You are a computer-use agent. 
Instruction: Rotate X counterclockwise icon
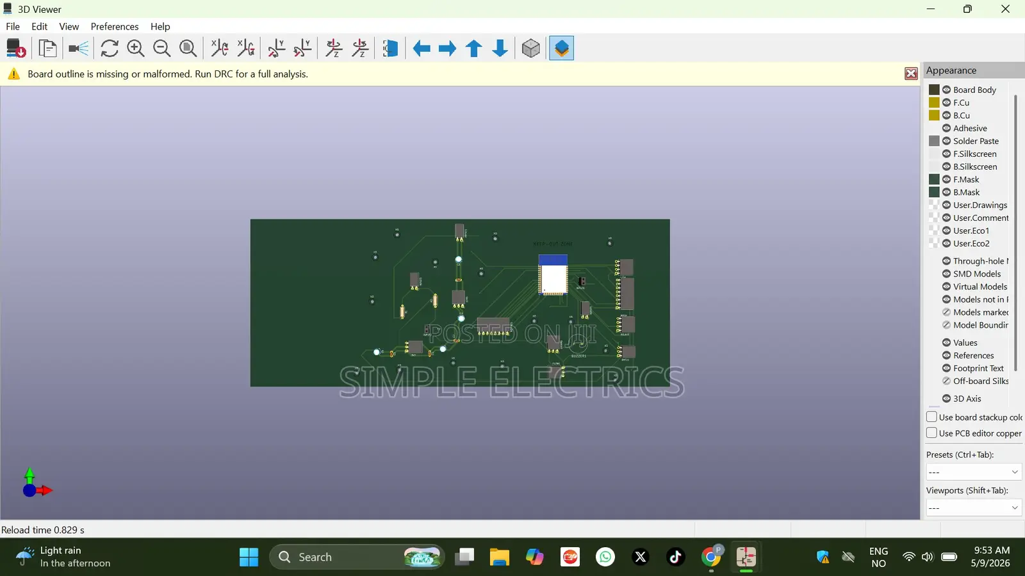click(x=246, y=49)
